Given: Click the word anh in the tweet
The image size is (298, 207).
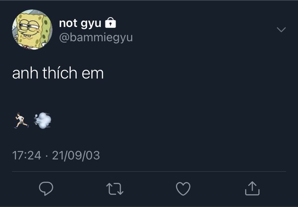Looking at the screenshot, I should point(25,73).
